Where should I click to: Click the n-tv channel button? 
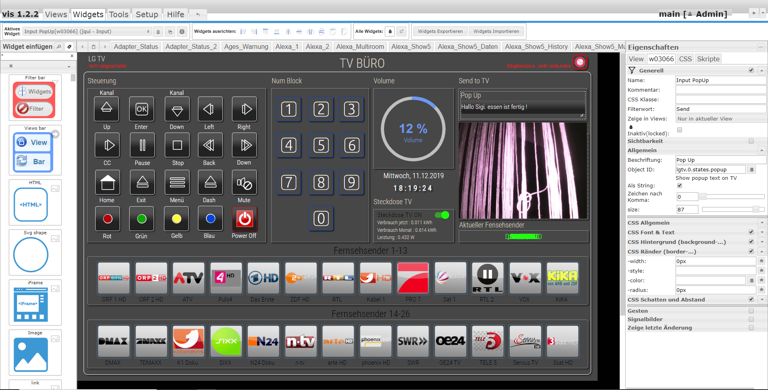tap(300, 341)
